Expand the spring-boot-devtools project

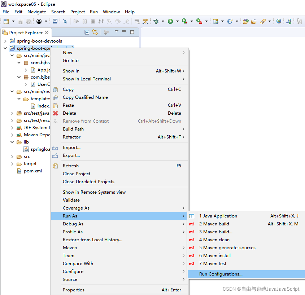click(x=5, y=41)
